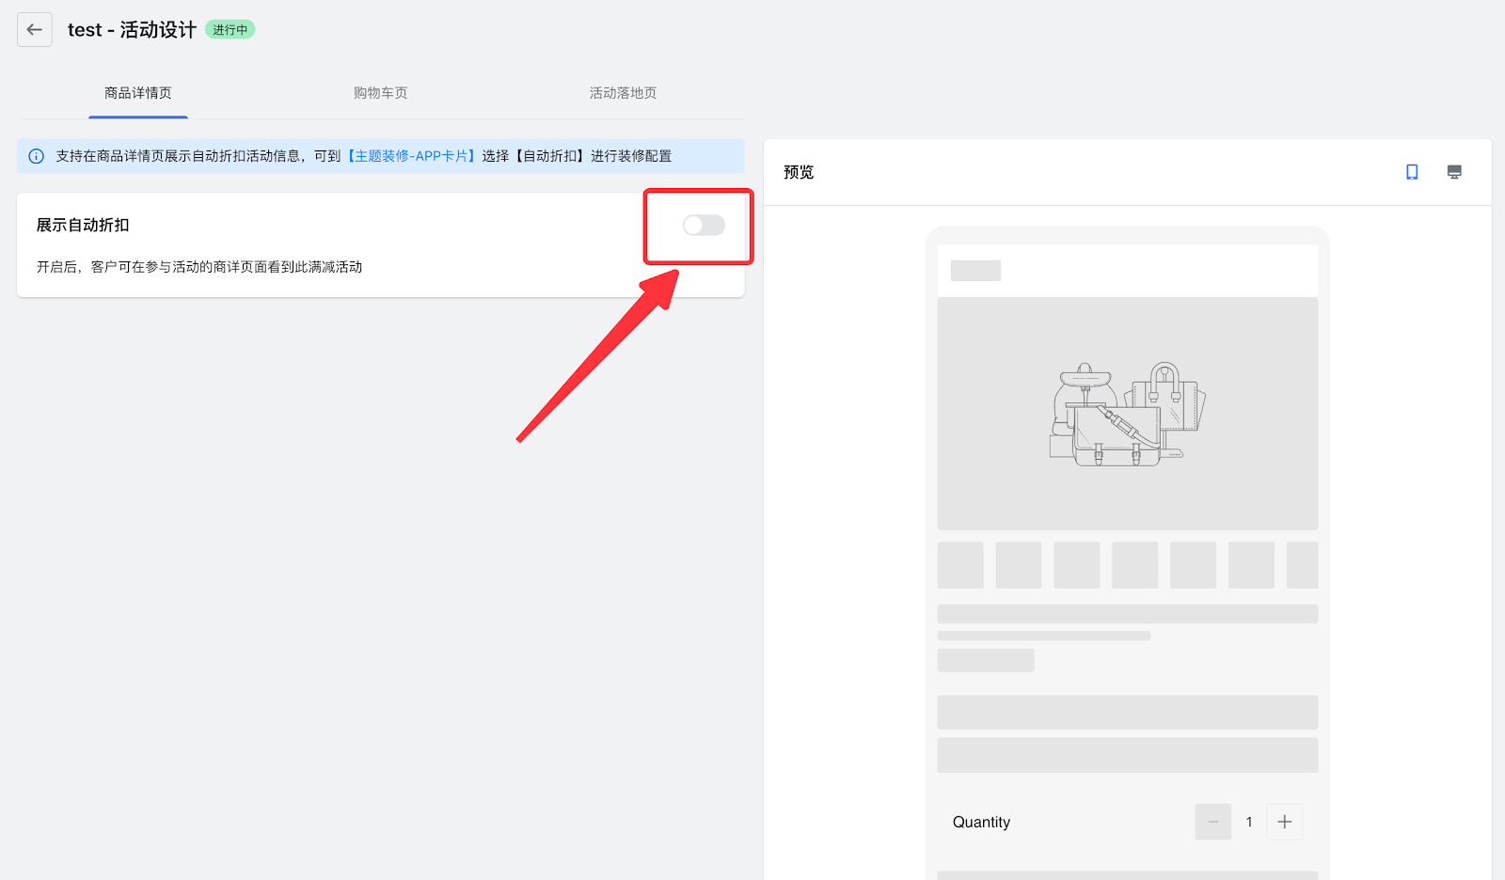
Task: Select the third product thumbnail in preview
Action: click(1076, 565)
